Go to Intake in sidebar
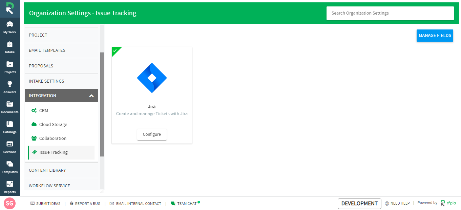Image resolution: width=461 pixels, height=210 pixels. click(x=10, y=47)
